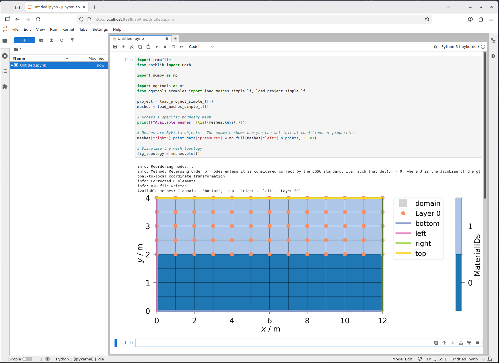Viewport: 499px width, 363px height.
Task: Interrupt the kernel with the stop button
Action: pos(165,47)
